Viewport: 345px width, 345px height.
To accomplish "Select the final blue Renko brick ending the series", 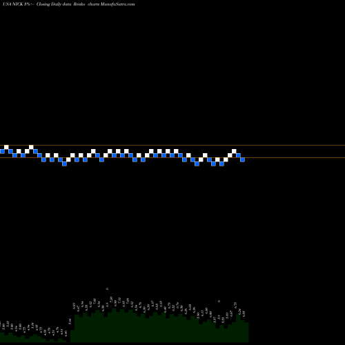I will pyautogui.click(x=242, y=159).
